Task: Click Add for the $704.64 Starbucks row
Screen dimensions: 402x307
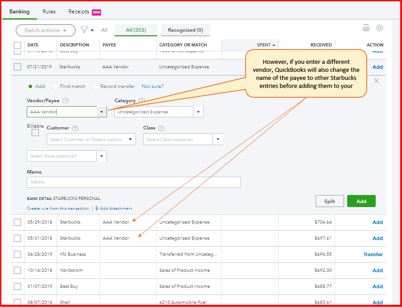Action: [x=377, y=222]
